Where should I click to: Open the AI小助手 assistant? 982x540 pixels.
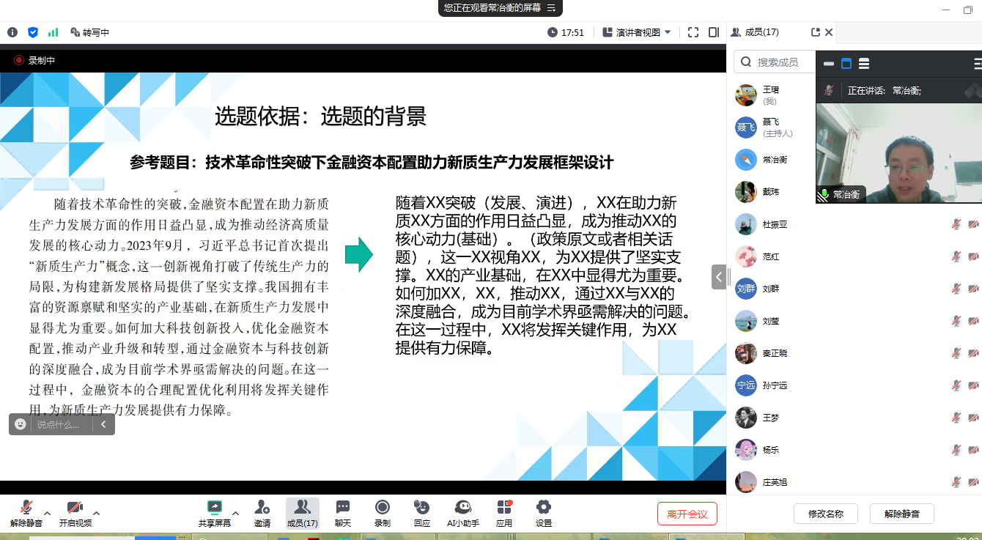(462, 508)
